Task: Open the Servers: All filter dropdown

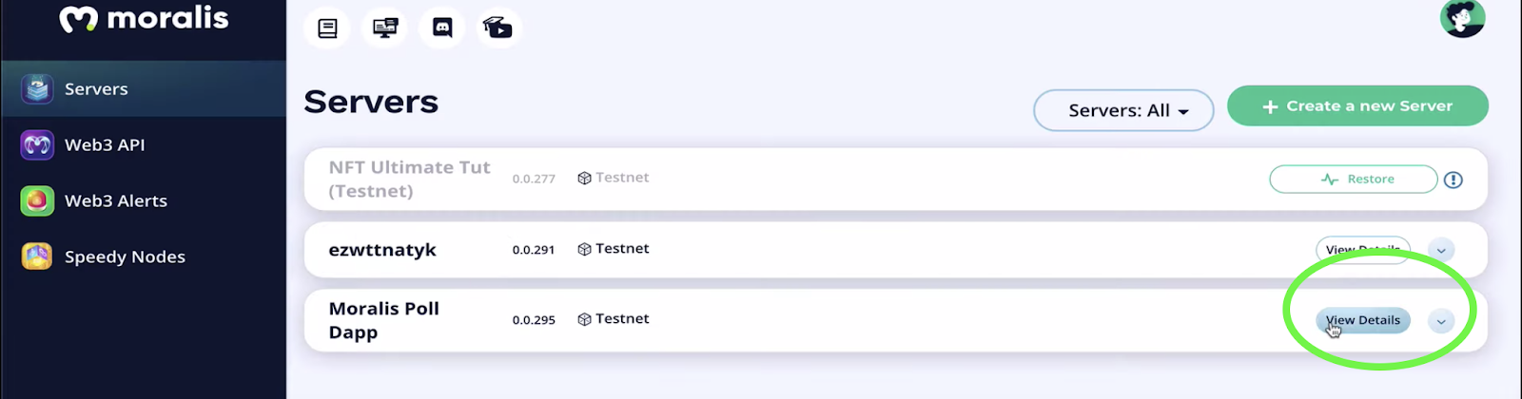Action: (x=1123, y=111)
